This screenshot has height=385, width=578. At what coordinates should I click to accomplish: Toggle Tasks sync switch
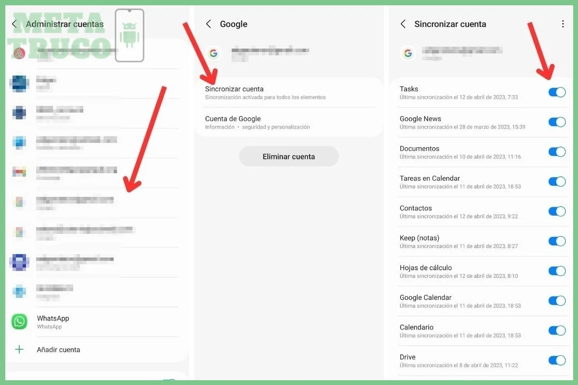tap(557, 92)
